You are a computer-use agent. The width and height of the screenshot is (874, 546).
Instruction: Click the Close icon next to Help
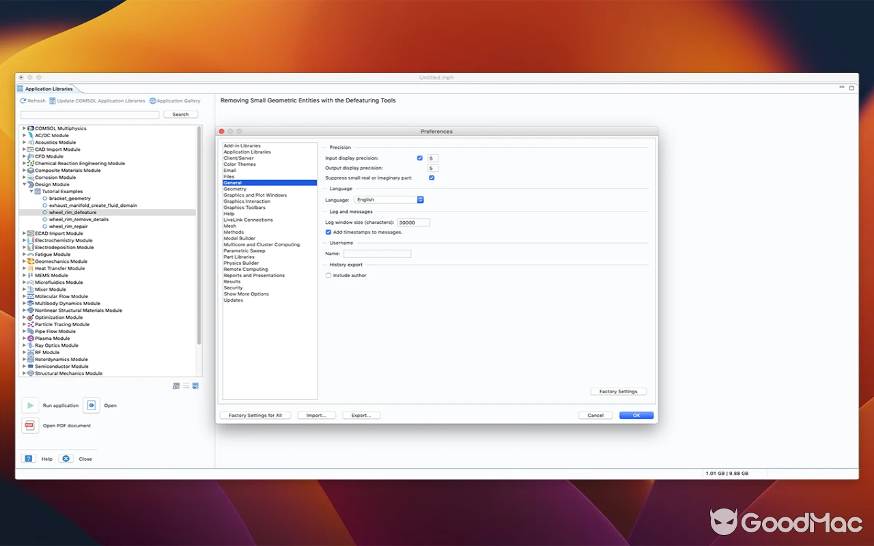tap(66, 459)
